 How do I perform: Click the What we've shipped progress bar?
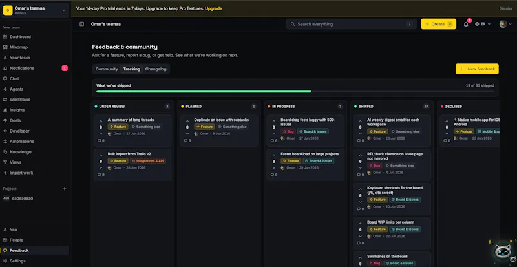pyautogui.click(x=295, y=91)
